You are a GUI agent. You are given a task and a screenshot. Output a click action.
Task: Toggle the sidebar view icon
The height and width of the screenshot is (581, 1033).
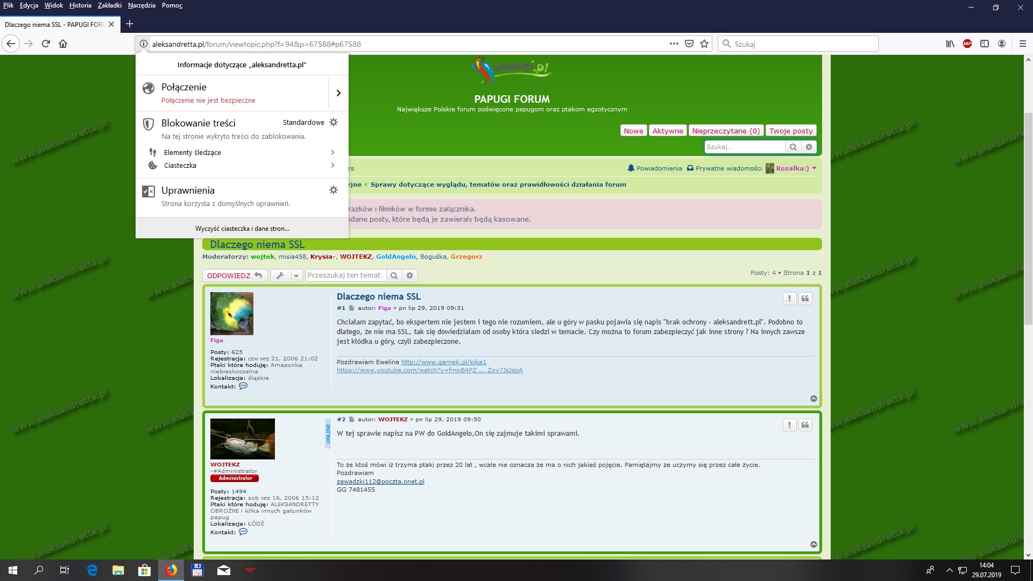tap(985, 44)
